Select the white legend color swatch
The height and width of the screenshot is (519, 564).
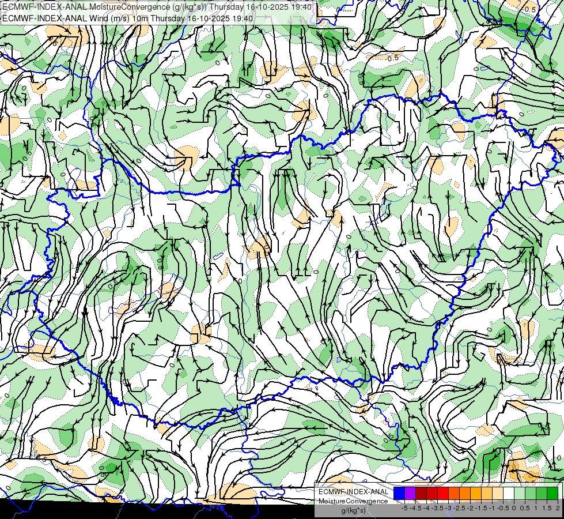click(x=509, y=493)
